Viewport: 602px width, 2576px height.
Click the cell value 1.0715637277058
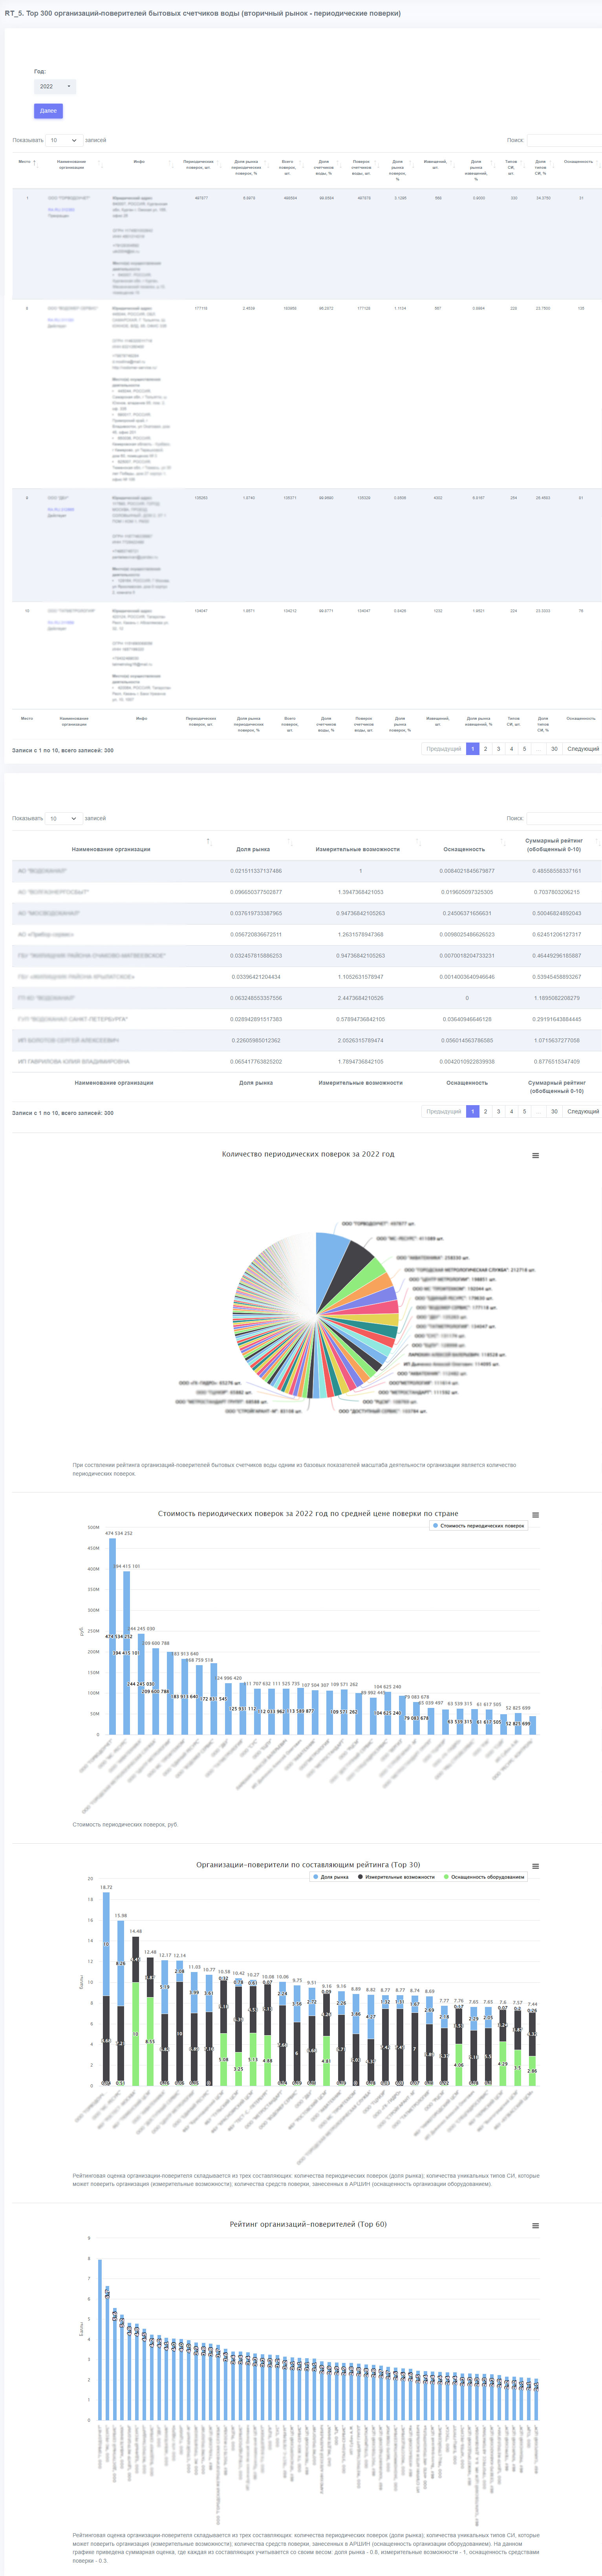point(557,1040)
